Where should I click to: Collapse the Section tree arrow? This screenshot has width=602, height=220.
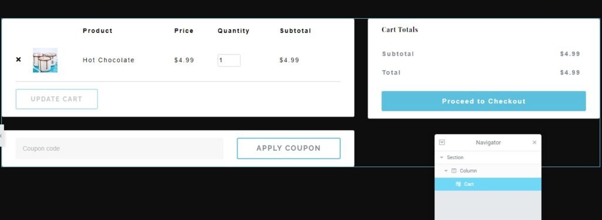(442, 158)
